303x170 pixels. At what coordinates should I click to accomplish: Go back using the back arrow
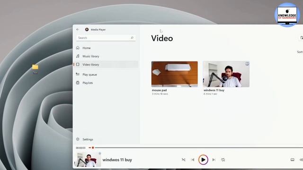[78, 29]
